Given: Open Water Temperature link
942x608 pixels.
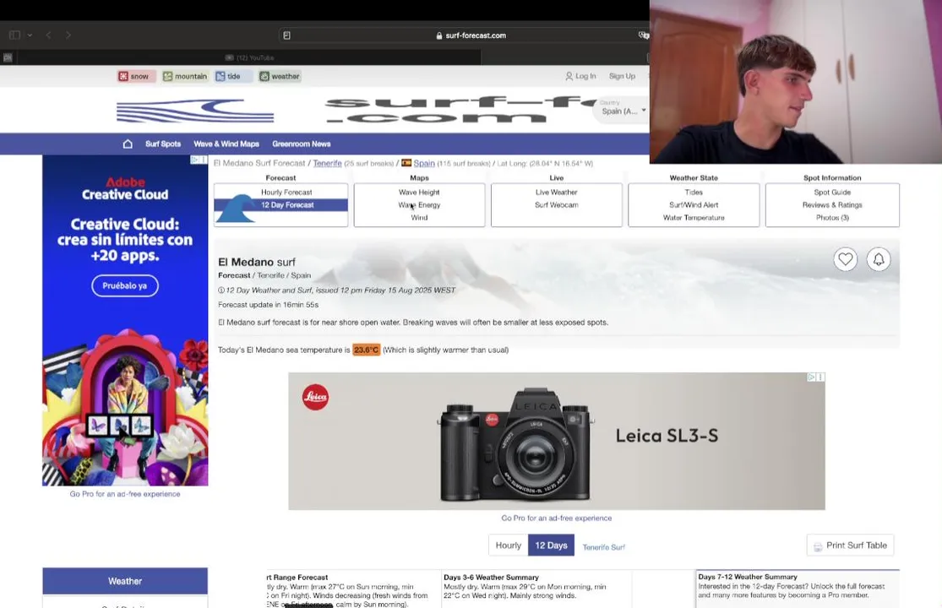Looking at the screenshot, I should [694, 218].
